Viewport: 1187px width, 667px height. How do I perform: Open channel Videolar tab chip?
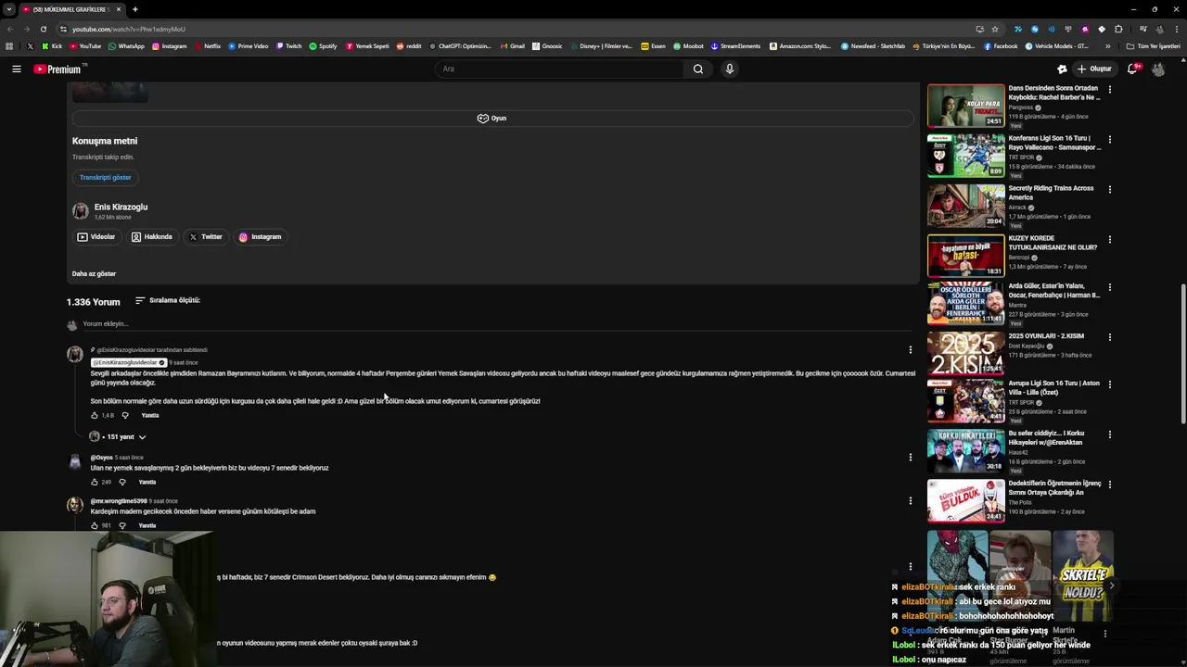(96, 237)
